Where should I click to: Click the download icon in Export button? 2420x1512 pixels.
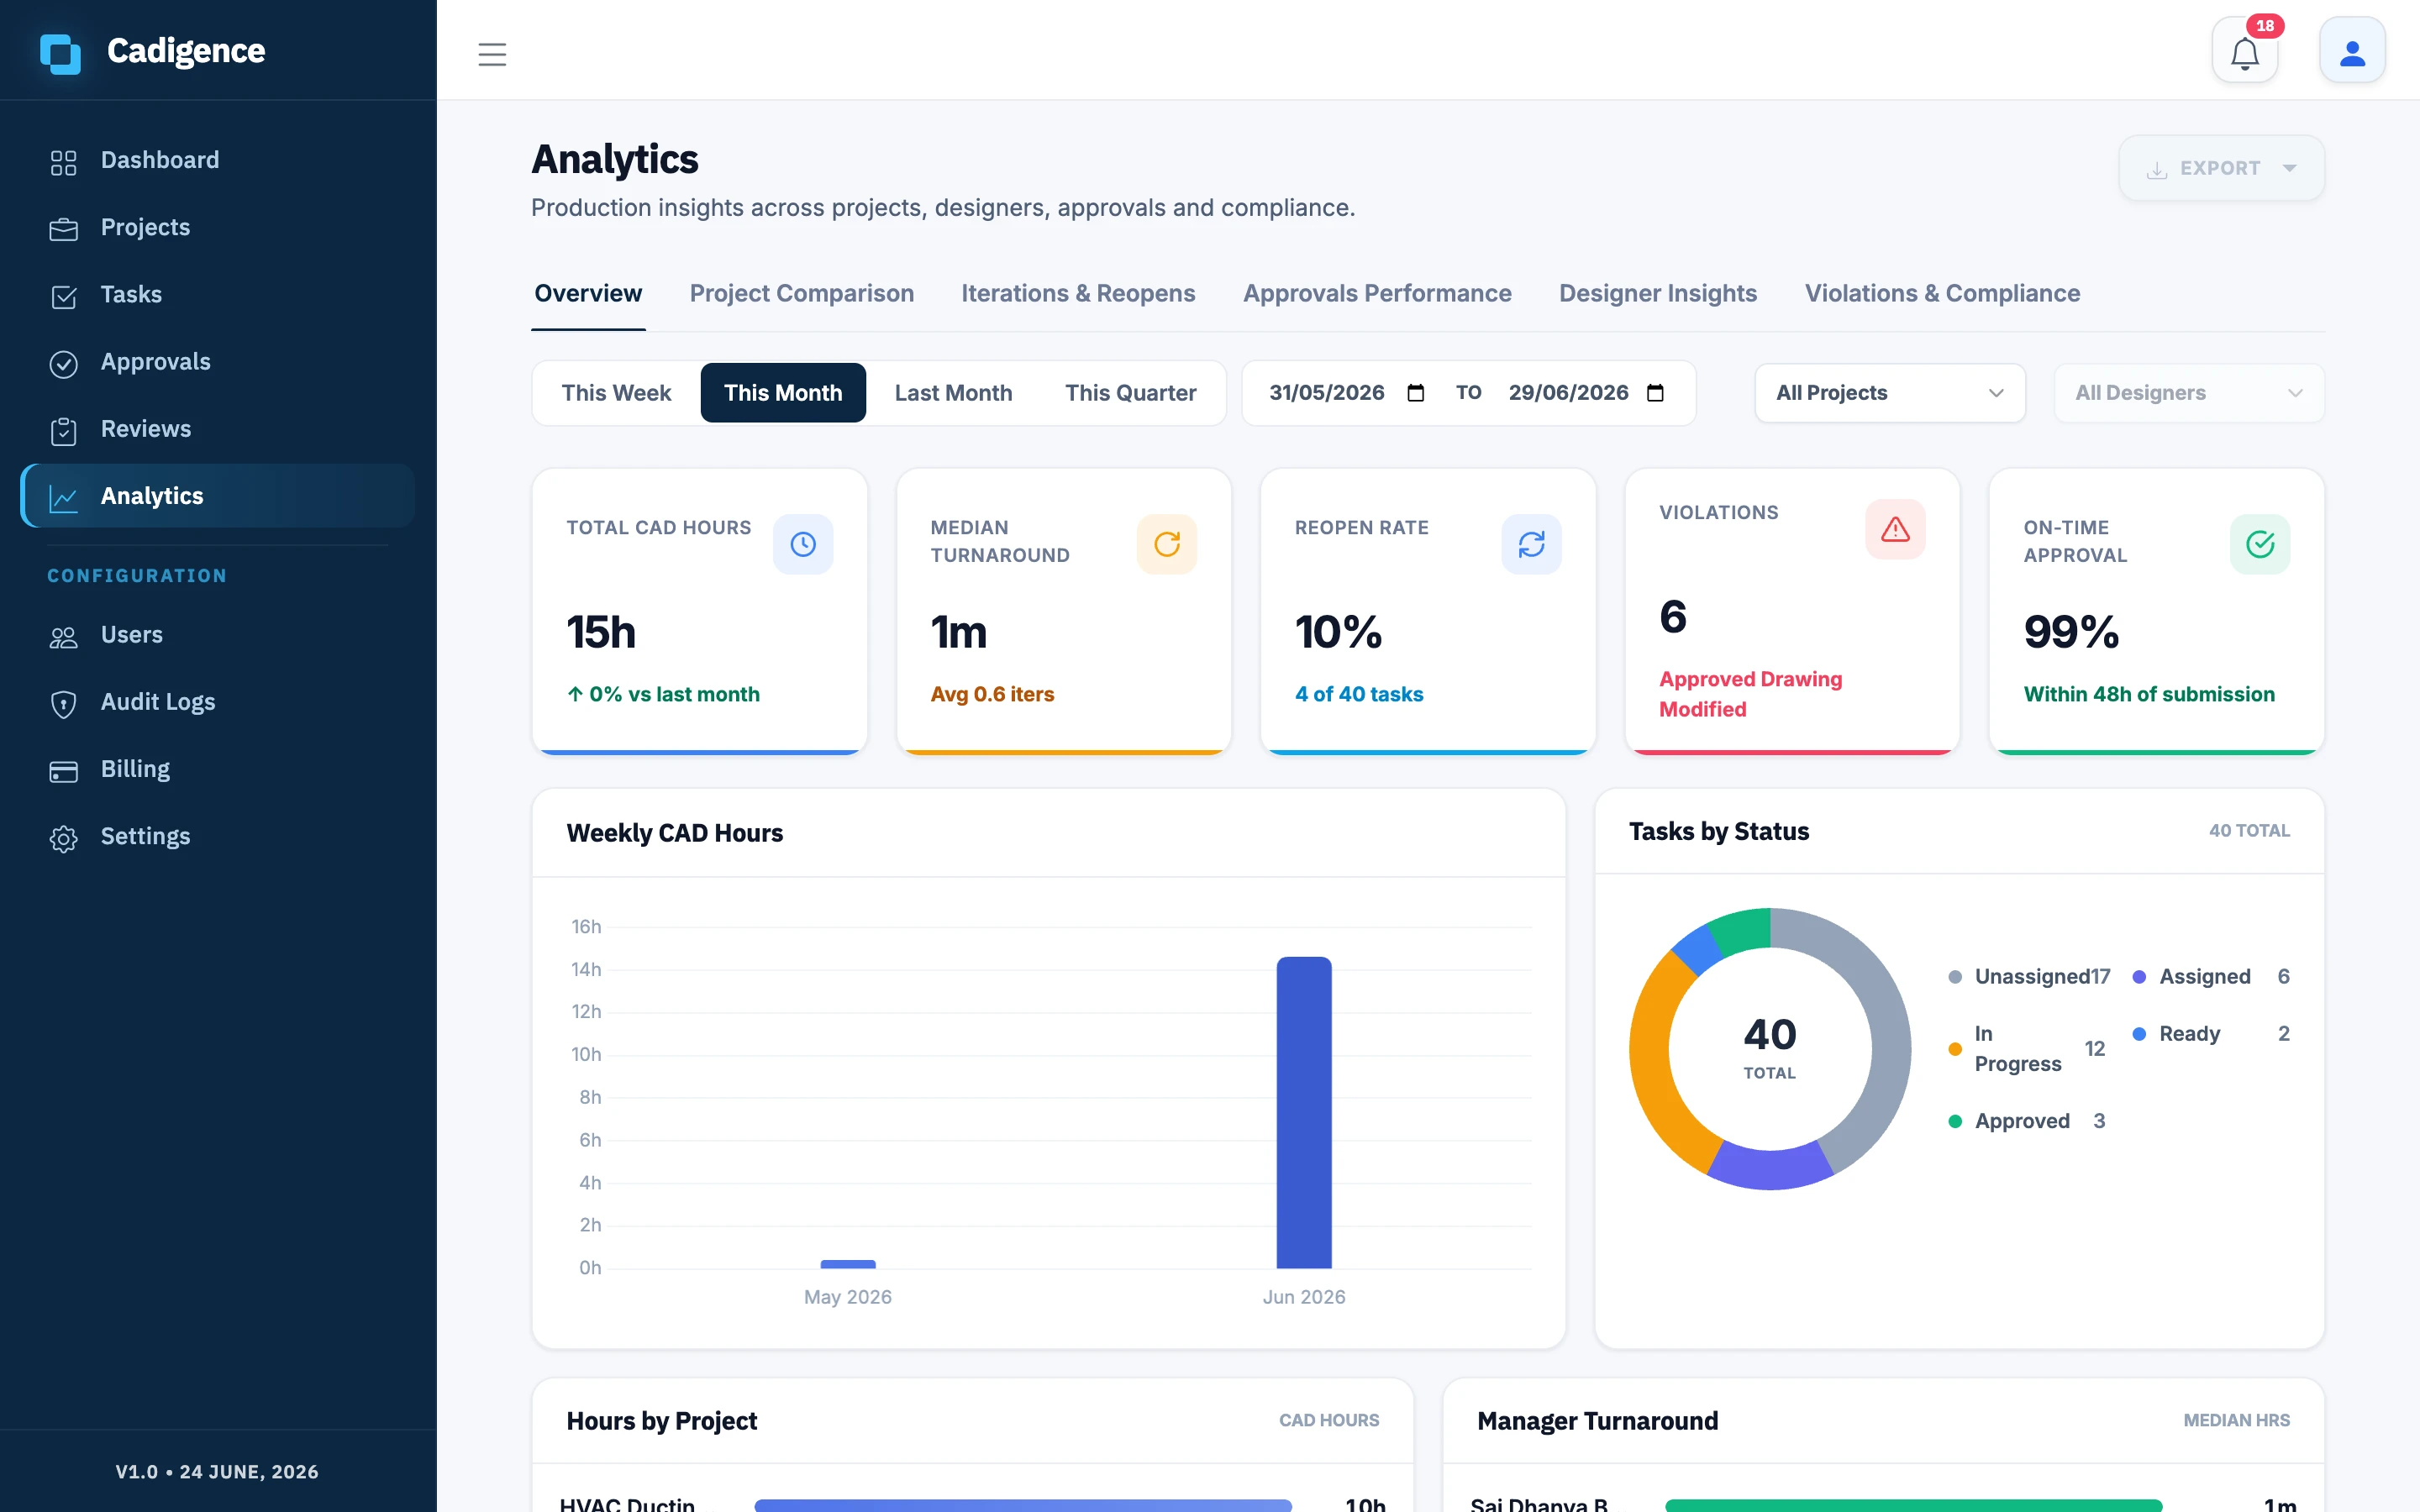click(2157, 169)
